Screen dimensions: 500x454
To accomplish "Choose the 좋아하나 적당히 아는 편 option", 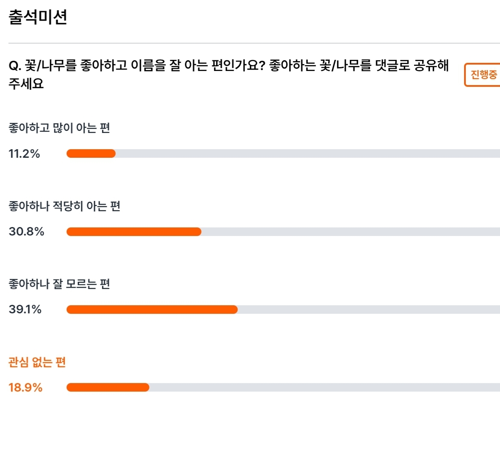I will click(65, 206).
